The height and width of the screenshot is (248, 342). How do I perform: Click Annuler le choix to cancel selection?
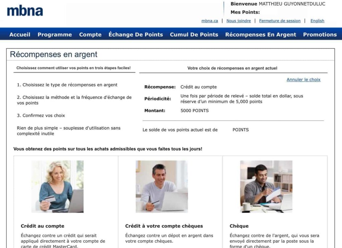coord(303,79)
